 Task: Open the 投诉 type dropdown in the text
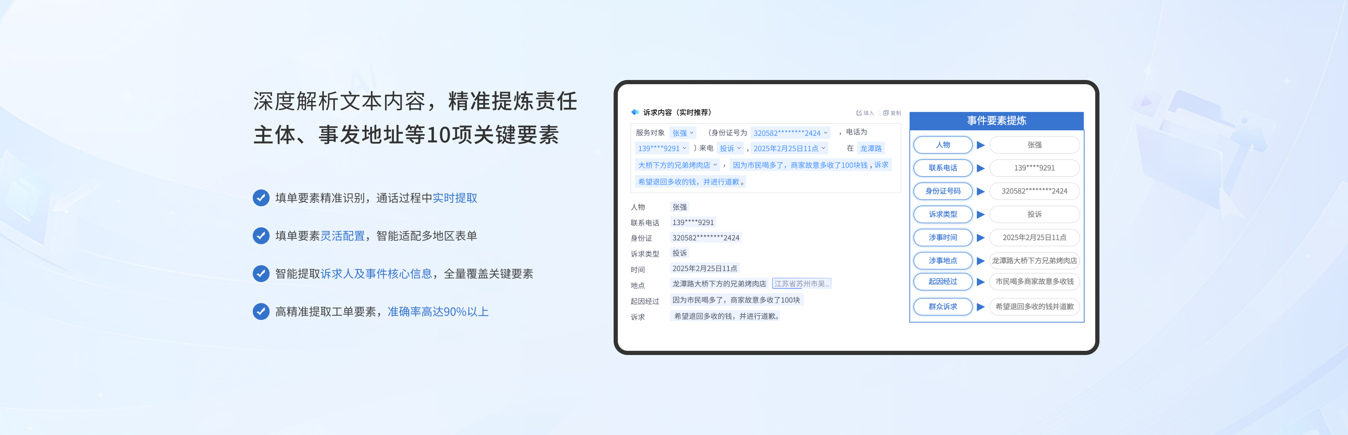(730, 148)
